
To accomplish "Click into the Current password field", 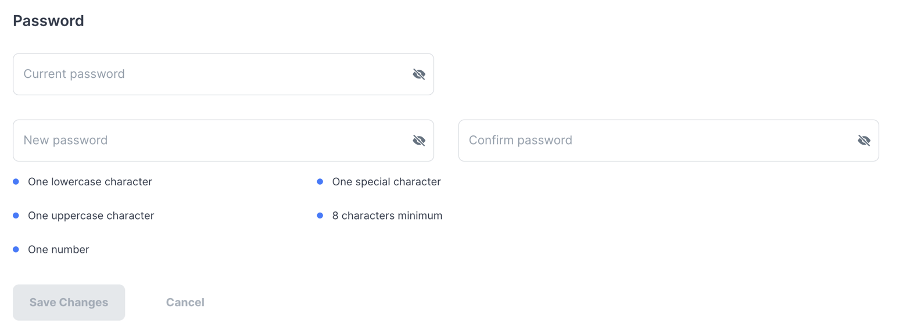I will click(209, 74).
